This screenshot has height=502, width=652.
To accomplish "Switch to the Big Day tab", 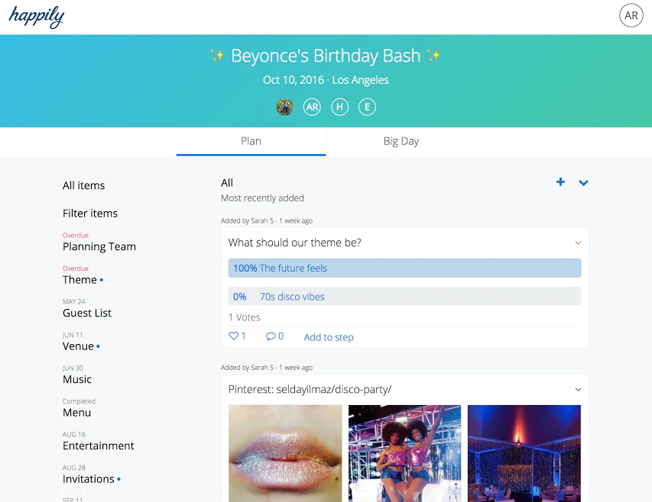I will (x=401, y=141).
